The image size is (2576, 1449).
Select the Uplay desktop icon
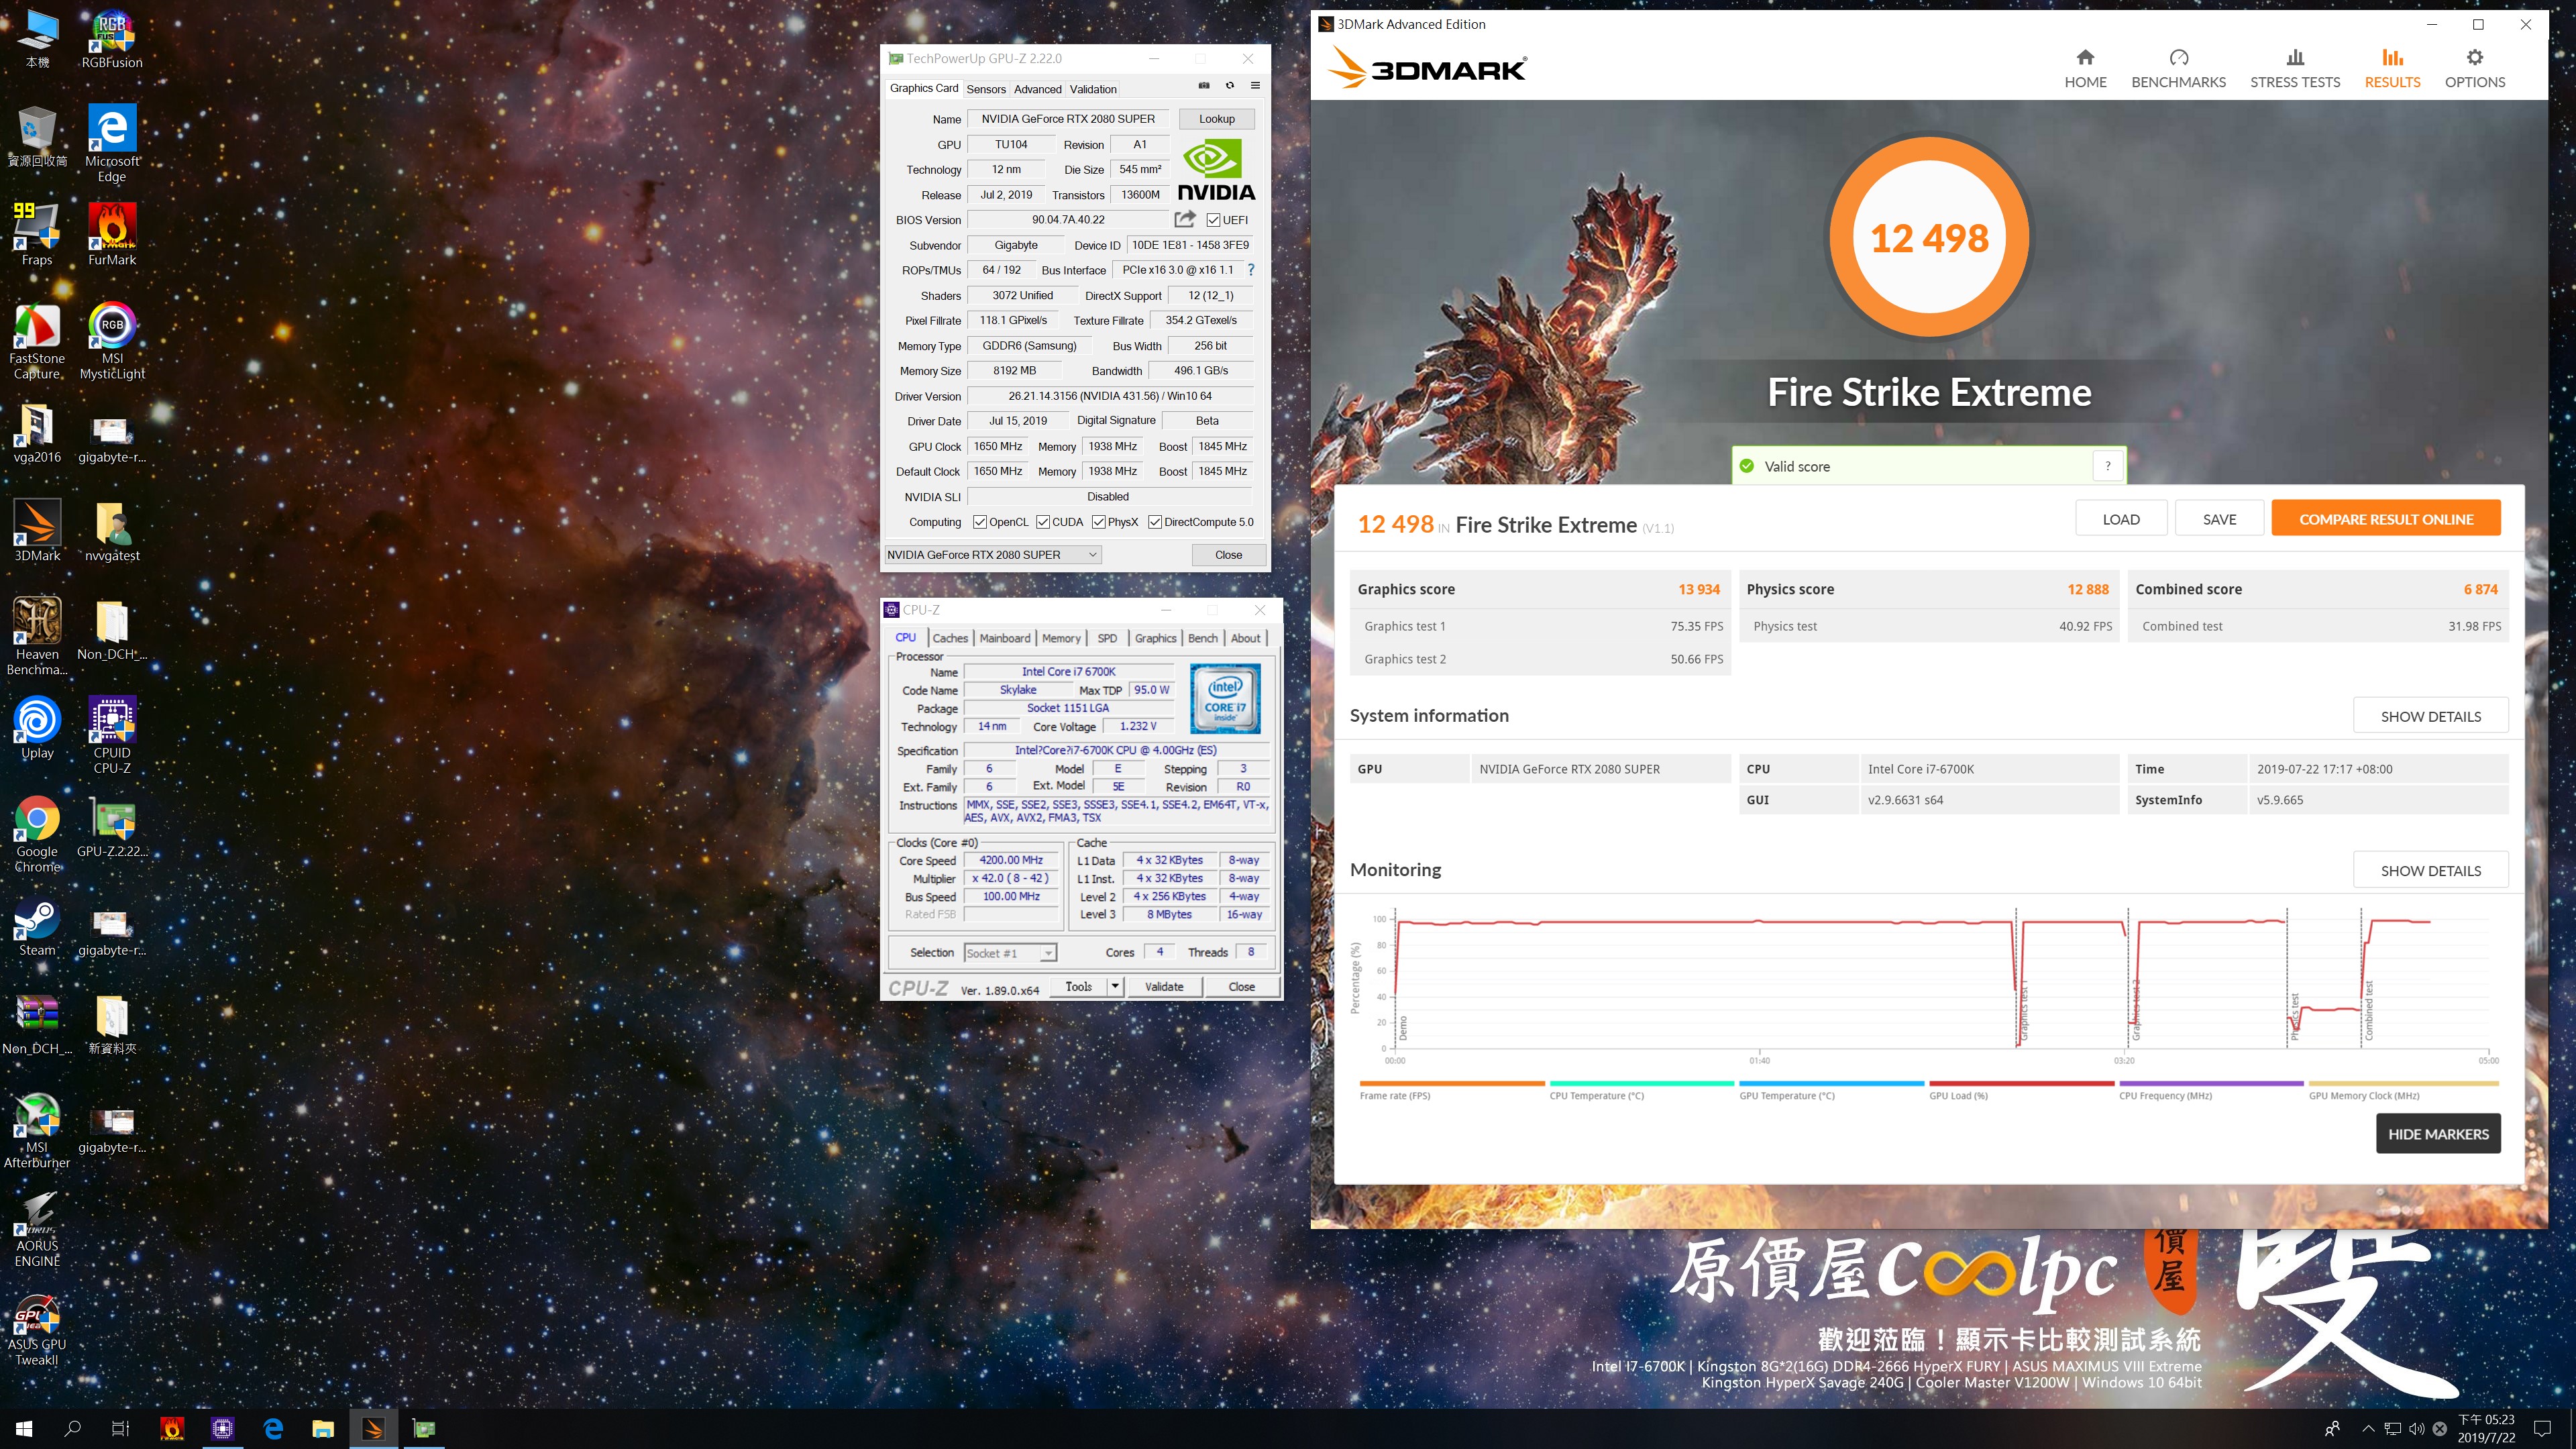pyautogui.click(x=37, y=727)
